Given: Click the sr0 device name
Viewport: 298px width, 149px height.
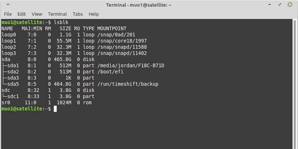Looking at the screenshot, I should tap(6, 102).
